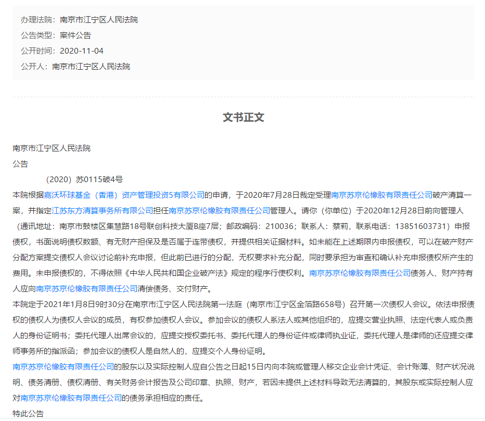485x421 pixels.
Task: Open 南京苏京伦橡胶有限责任公司 link after 裁定受理
Action: click(x=381, y=195)
